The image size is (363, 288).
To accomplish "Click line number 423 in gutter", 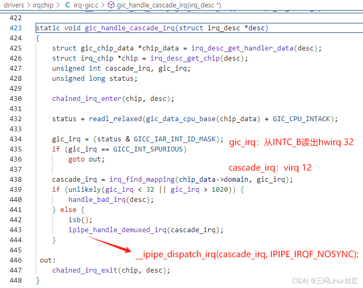I will (x=15, y=28).
